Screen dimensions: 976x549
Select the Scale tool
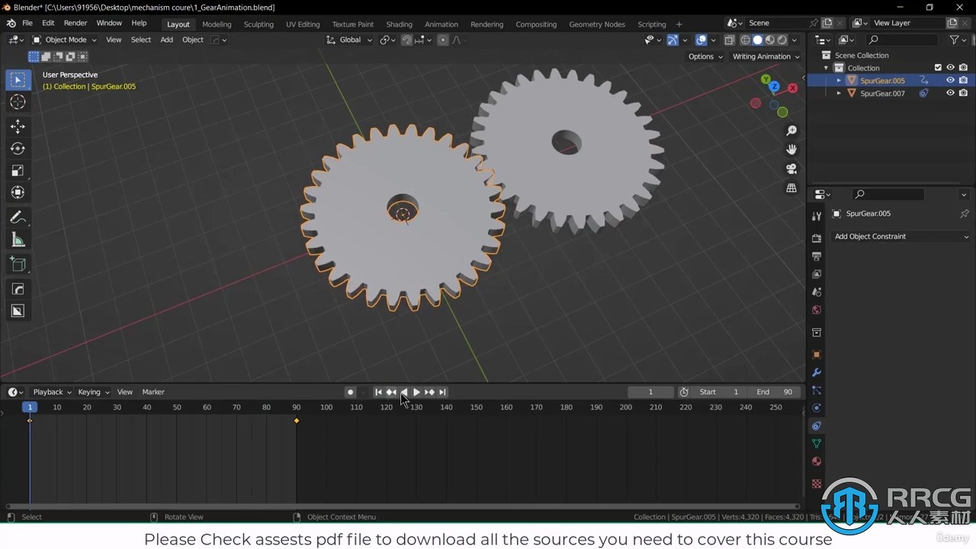(x=18, y=171)
